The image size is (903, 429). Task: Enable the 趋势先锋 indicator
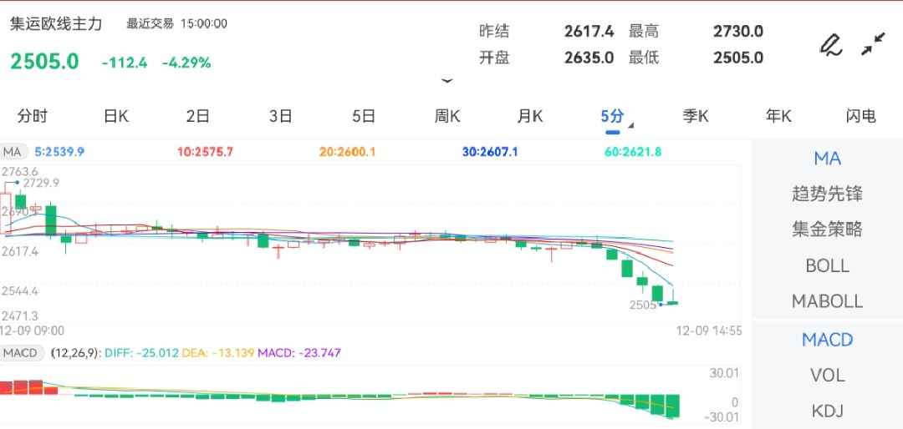[x=827, y=194]
